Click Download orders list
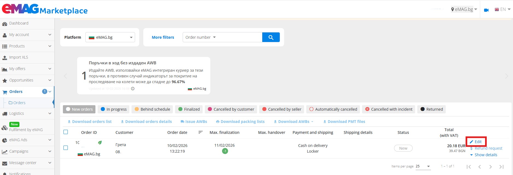The image size is (513, 175). click(x=90, y=122)
